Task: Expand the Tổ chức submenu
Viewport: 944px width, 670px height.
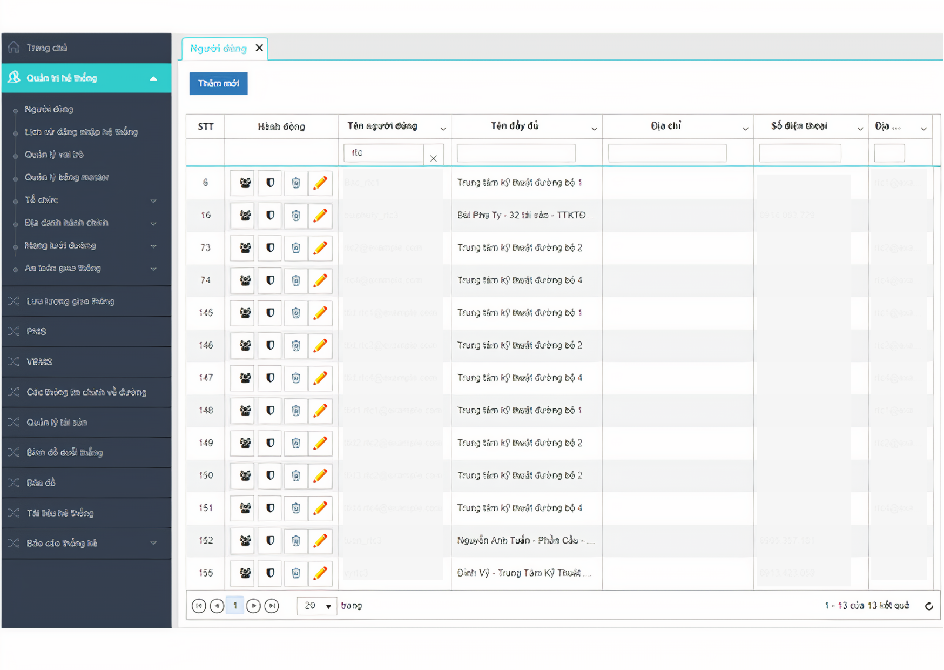Action: click(153, 200)
